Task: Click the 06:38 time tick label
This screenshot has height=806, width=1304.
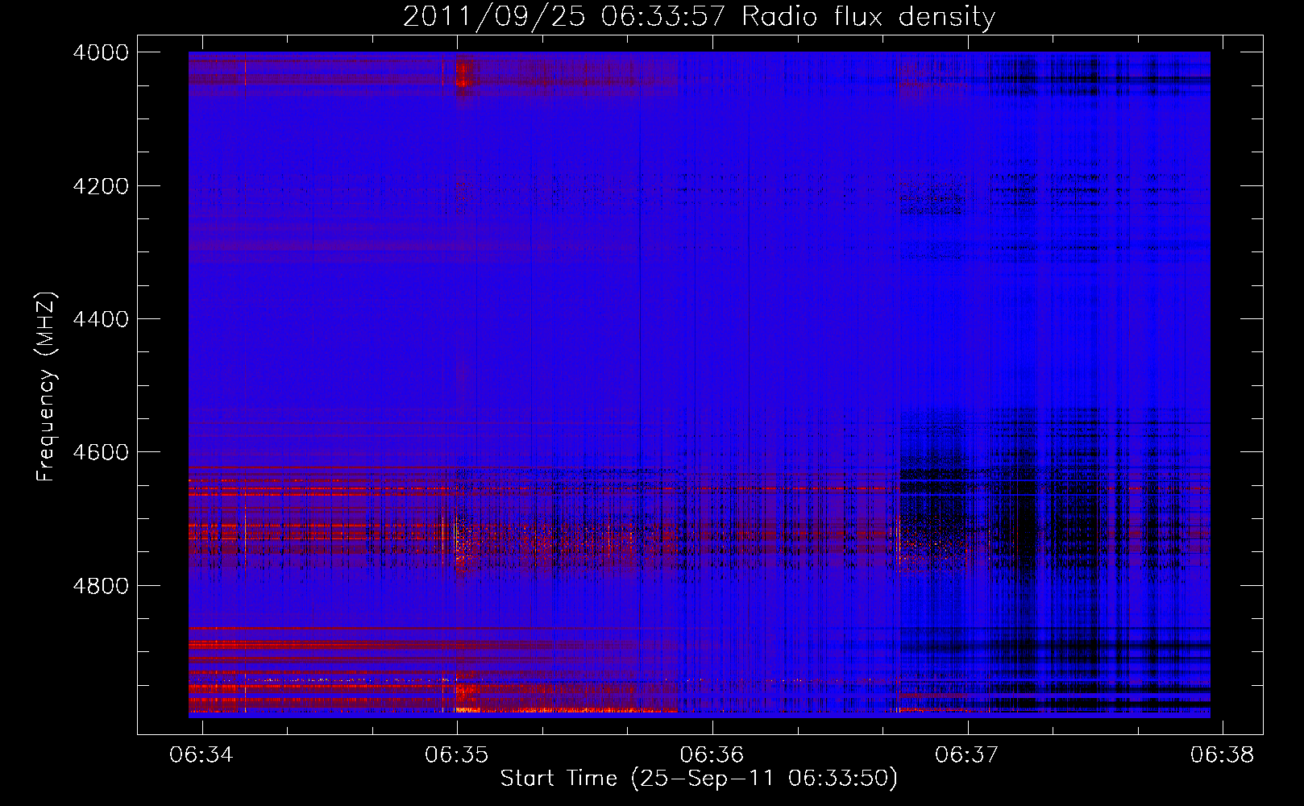Action: (1223, 754)
